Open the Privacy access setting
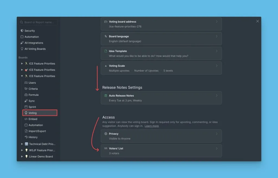 point(161,136)
